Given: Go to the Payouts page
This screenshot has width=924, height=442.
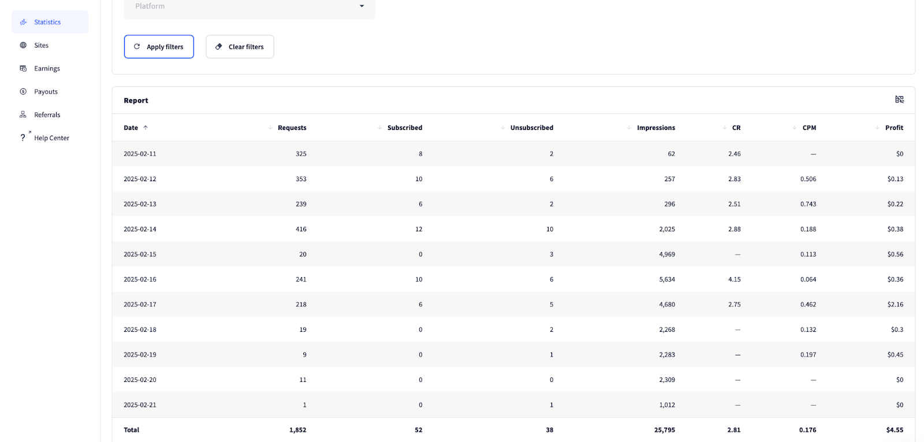Looking at the screenshot, I should click(x=46, y=91).
